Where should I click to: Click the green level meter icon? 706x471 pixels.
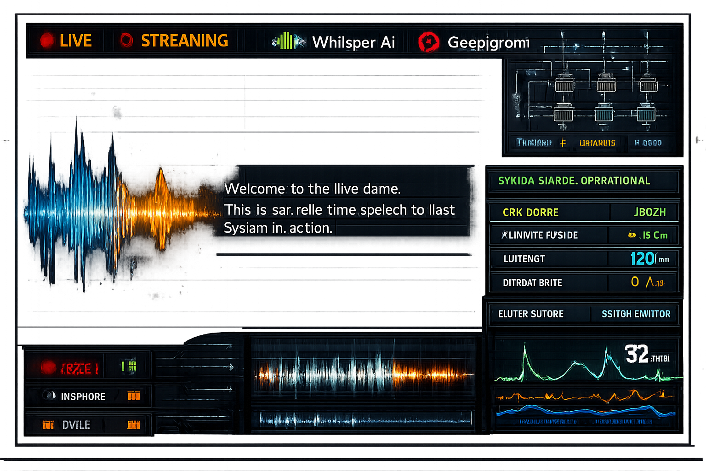129,366
